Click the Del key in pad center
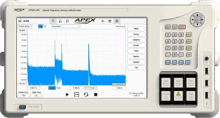 (x=197, y=20)
